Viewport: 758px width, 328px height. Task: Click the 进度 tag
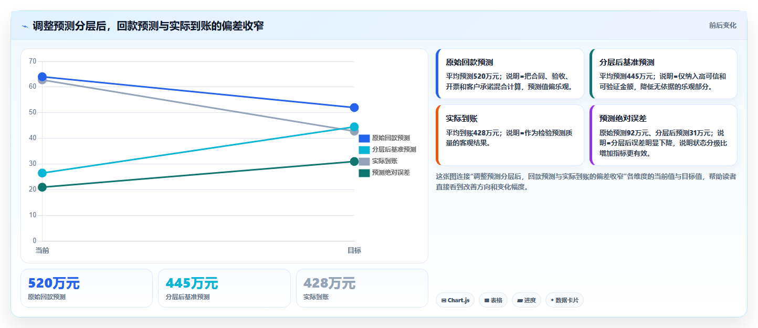coord(527,300)
